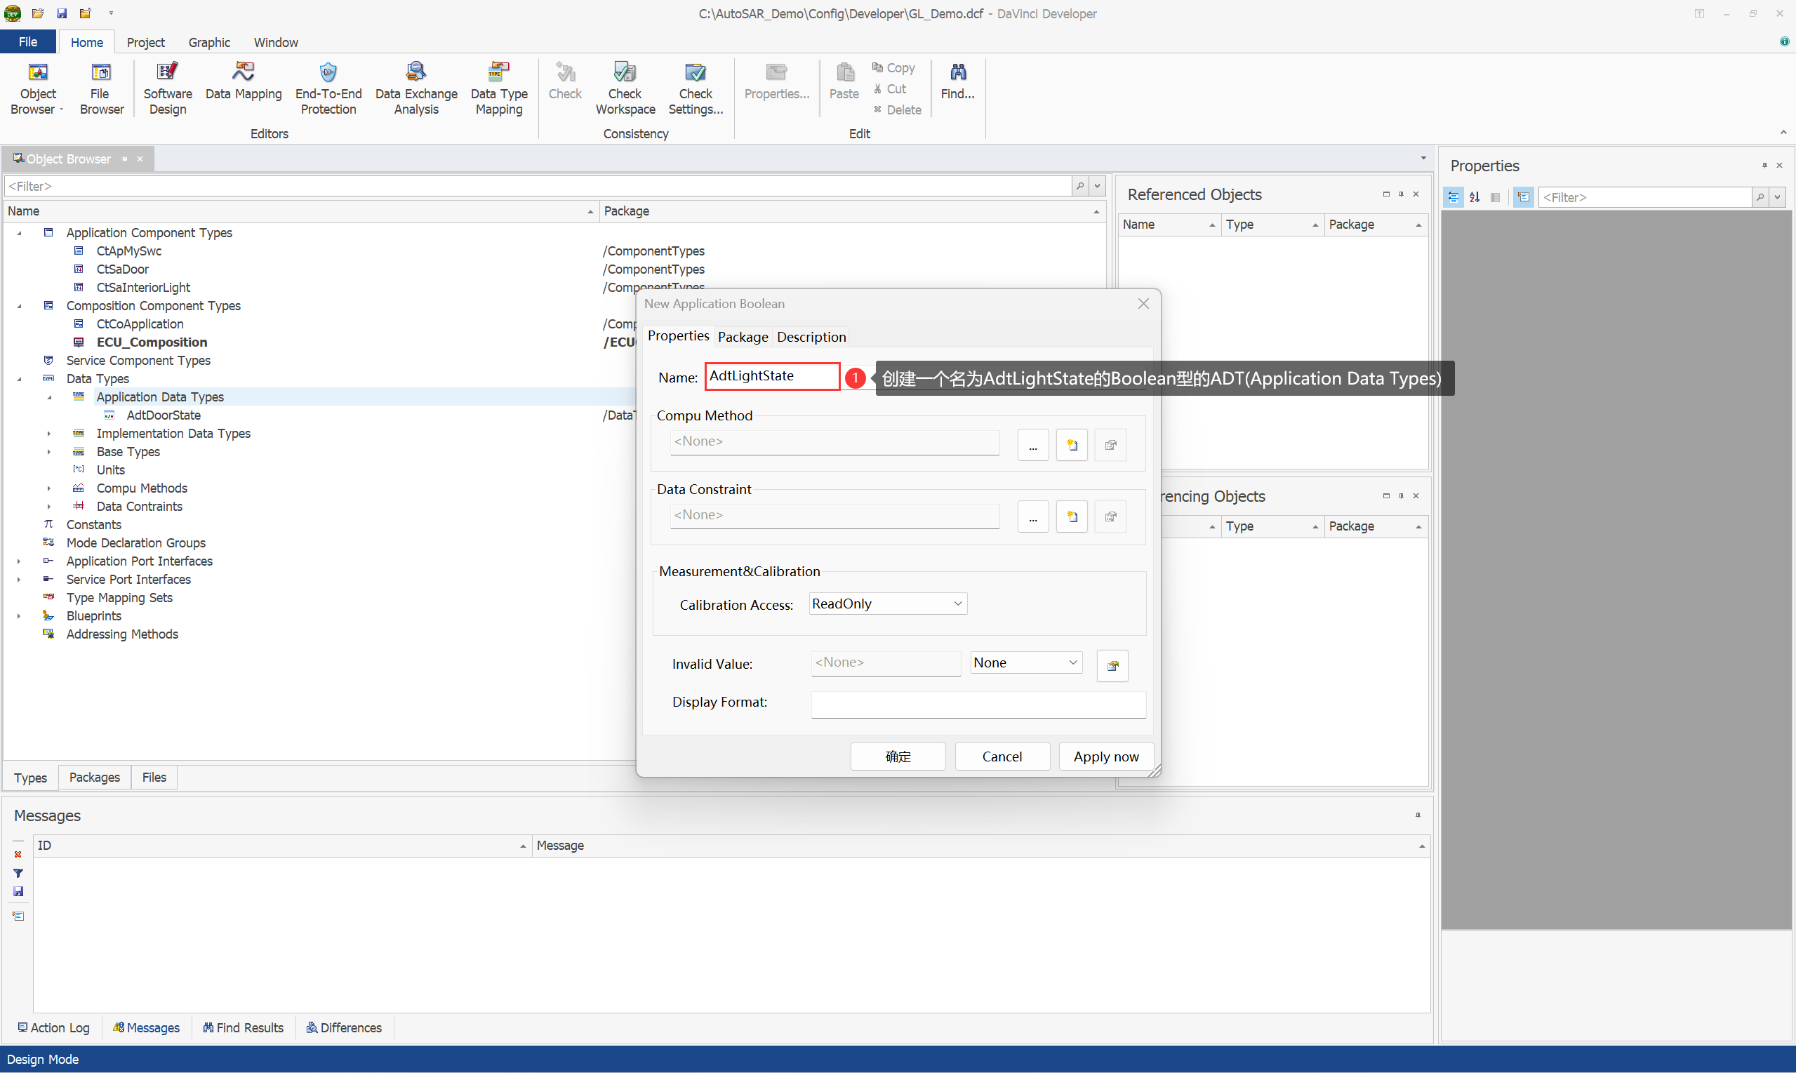Open the Invalid Value None dropdown
The image size is (1796, 1073).
click(1025, 662)
